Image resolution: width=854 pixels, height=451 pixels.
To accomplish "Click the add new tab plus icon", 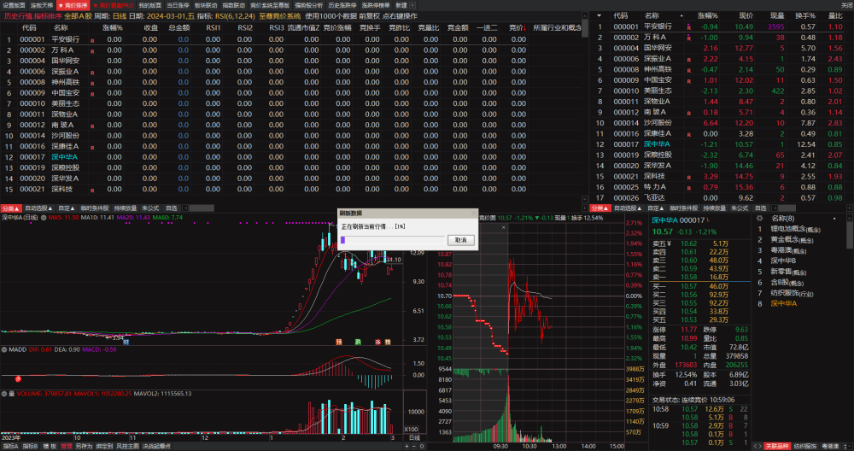I will [412, 5].
